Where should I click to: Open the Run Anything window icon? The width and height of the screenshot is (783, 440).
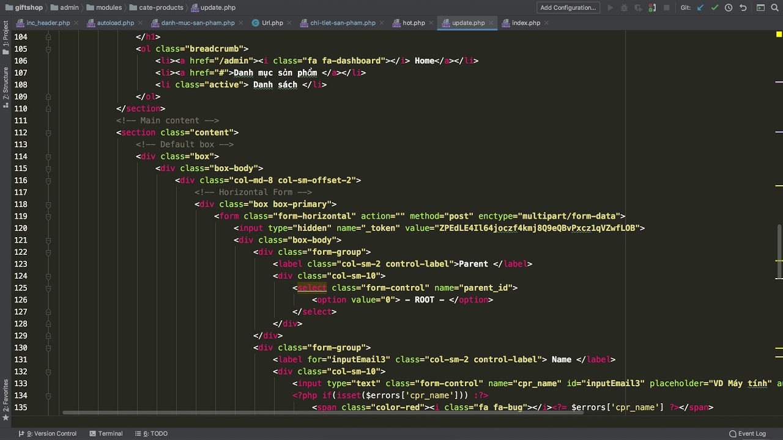coord(760,8)
